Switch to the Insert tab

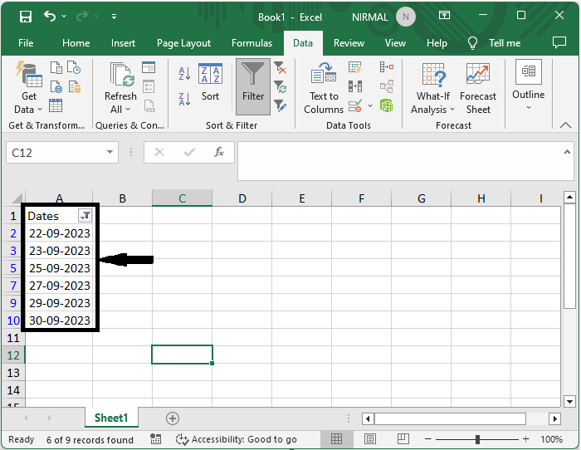click(123, 43)
